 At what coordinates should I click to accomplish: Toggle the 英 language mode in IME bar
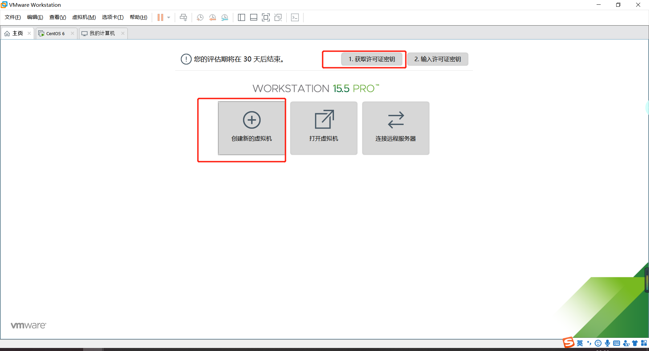580,343
